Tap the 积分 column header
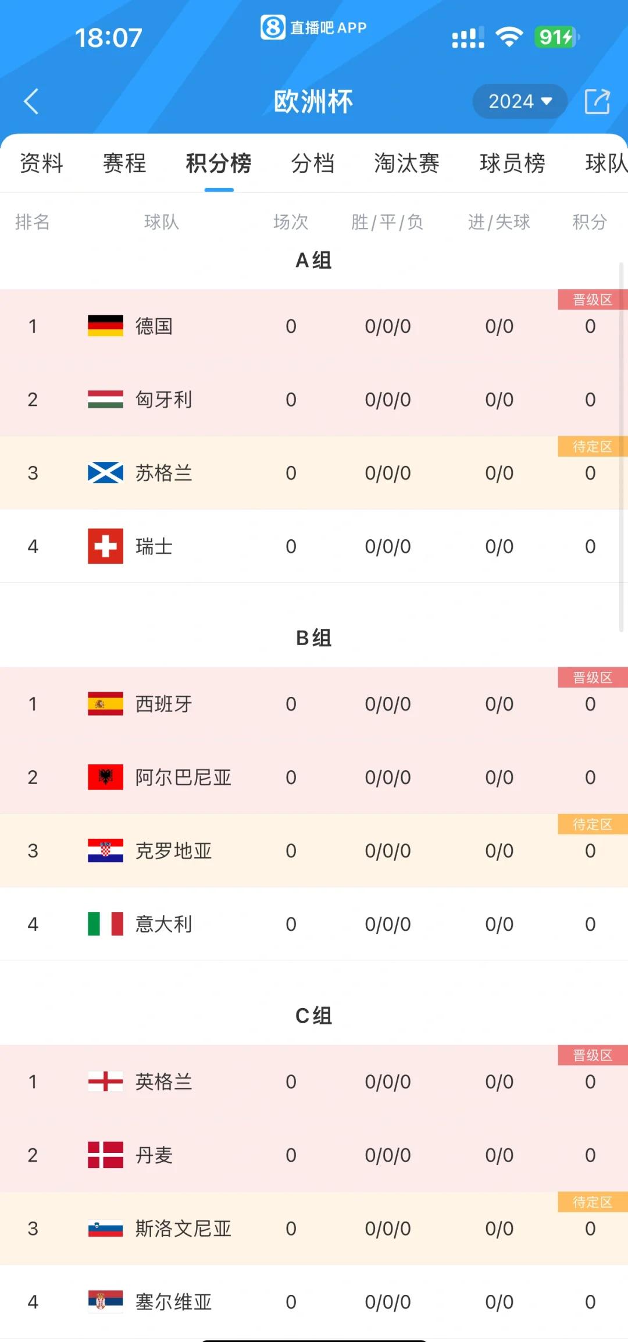The height and width of the screenshot is (1342, 628). (x=590, y=222)
